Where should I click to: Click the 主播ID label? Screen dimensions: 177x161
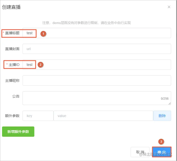pyautogui.click(x=14, y=65)
